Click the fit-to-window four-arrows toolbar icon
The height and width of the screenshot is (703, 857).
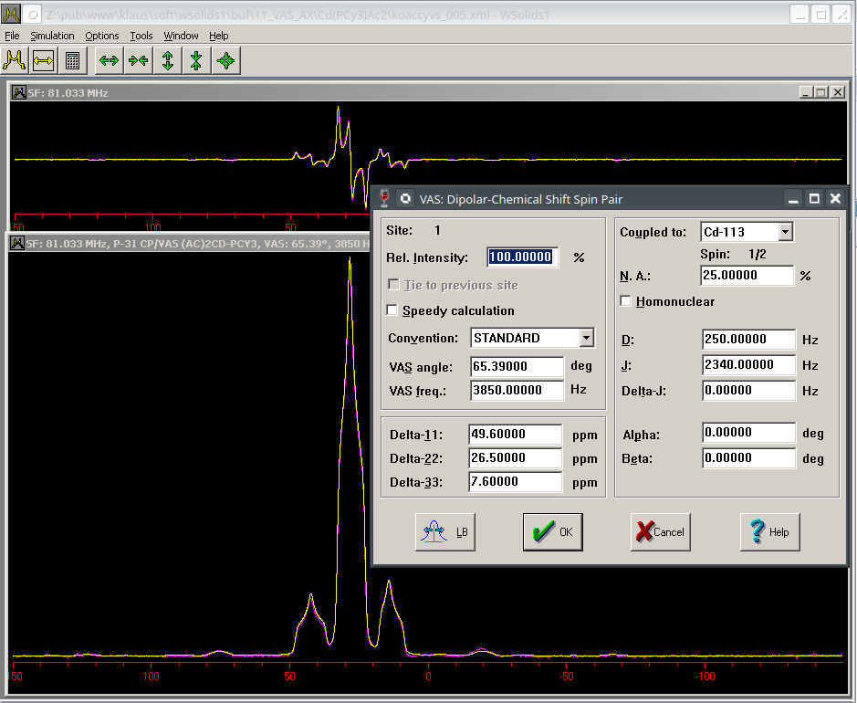(x=227, y=60)
